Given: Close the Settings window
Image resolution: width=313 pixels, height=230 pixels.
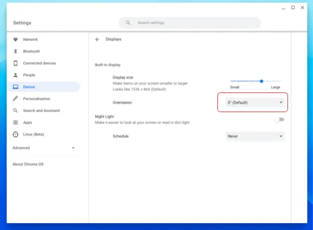Looking at the screenshot, I should (303, 8).
